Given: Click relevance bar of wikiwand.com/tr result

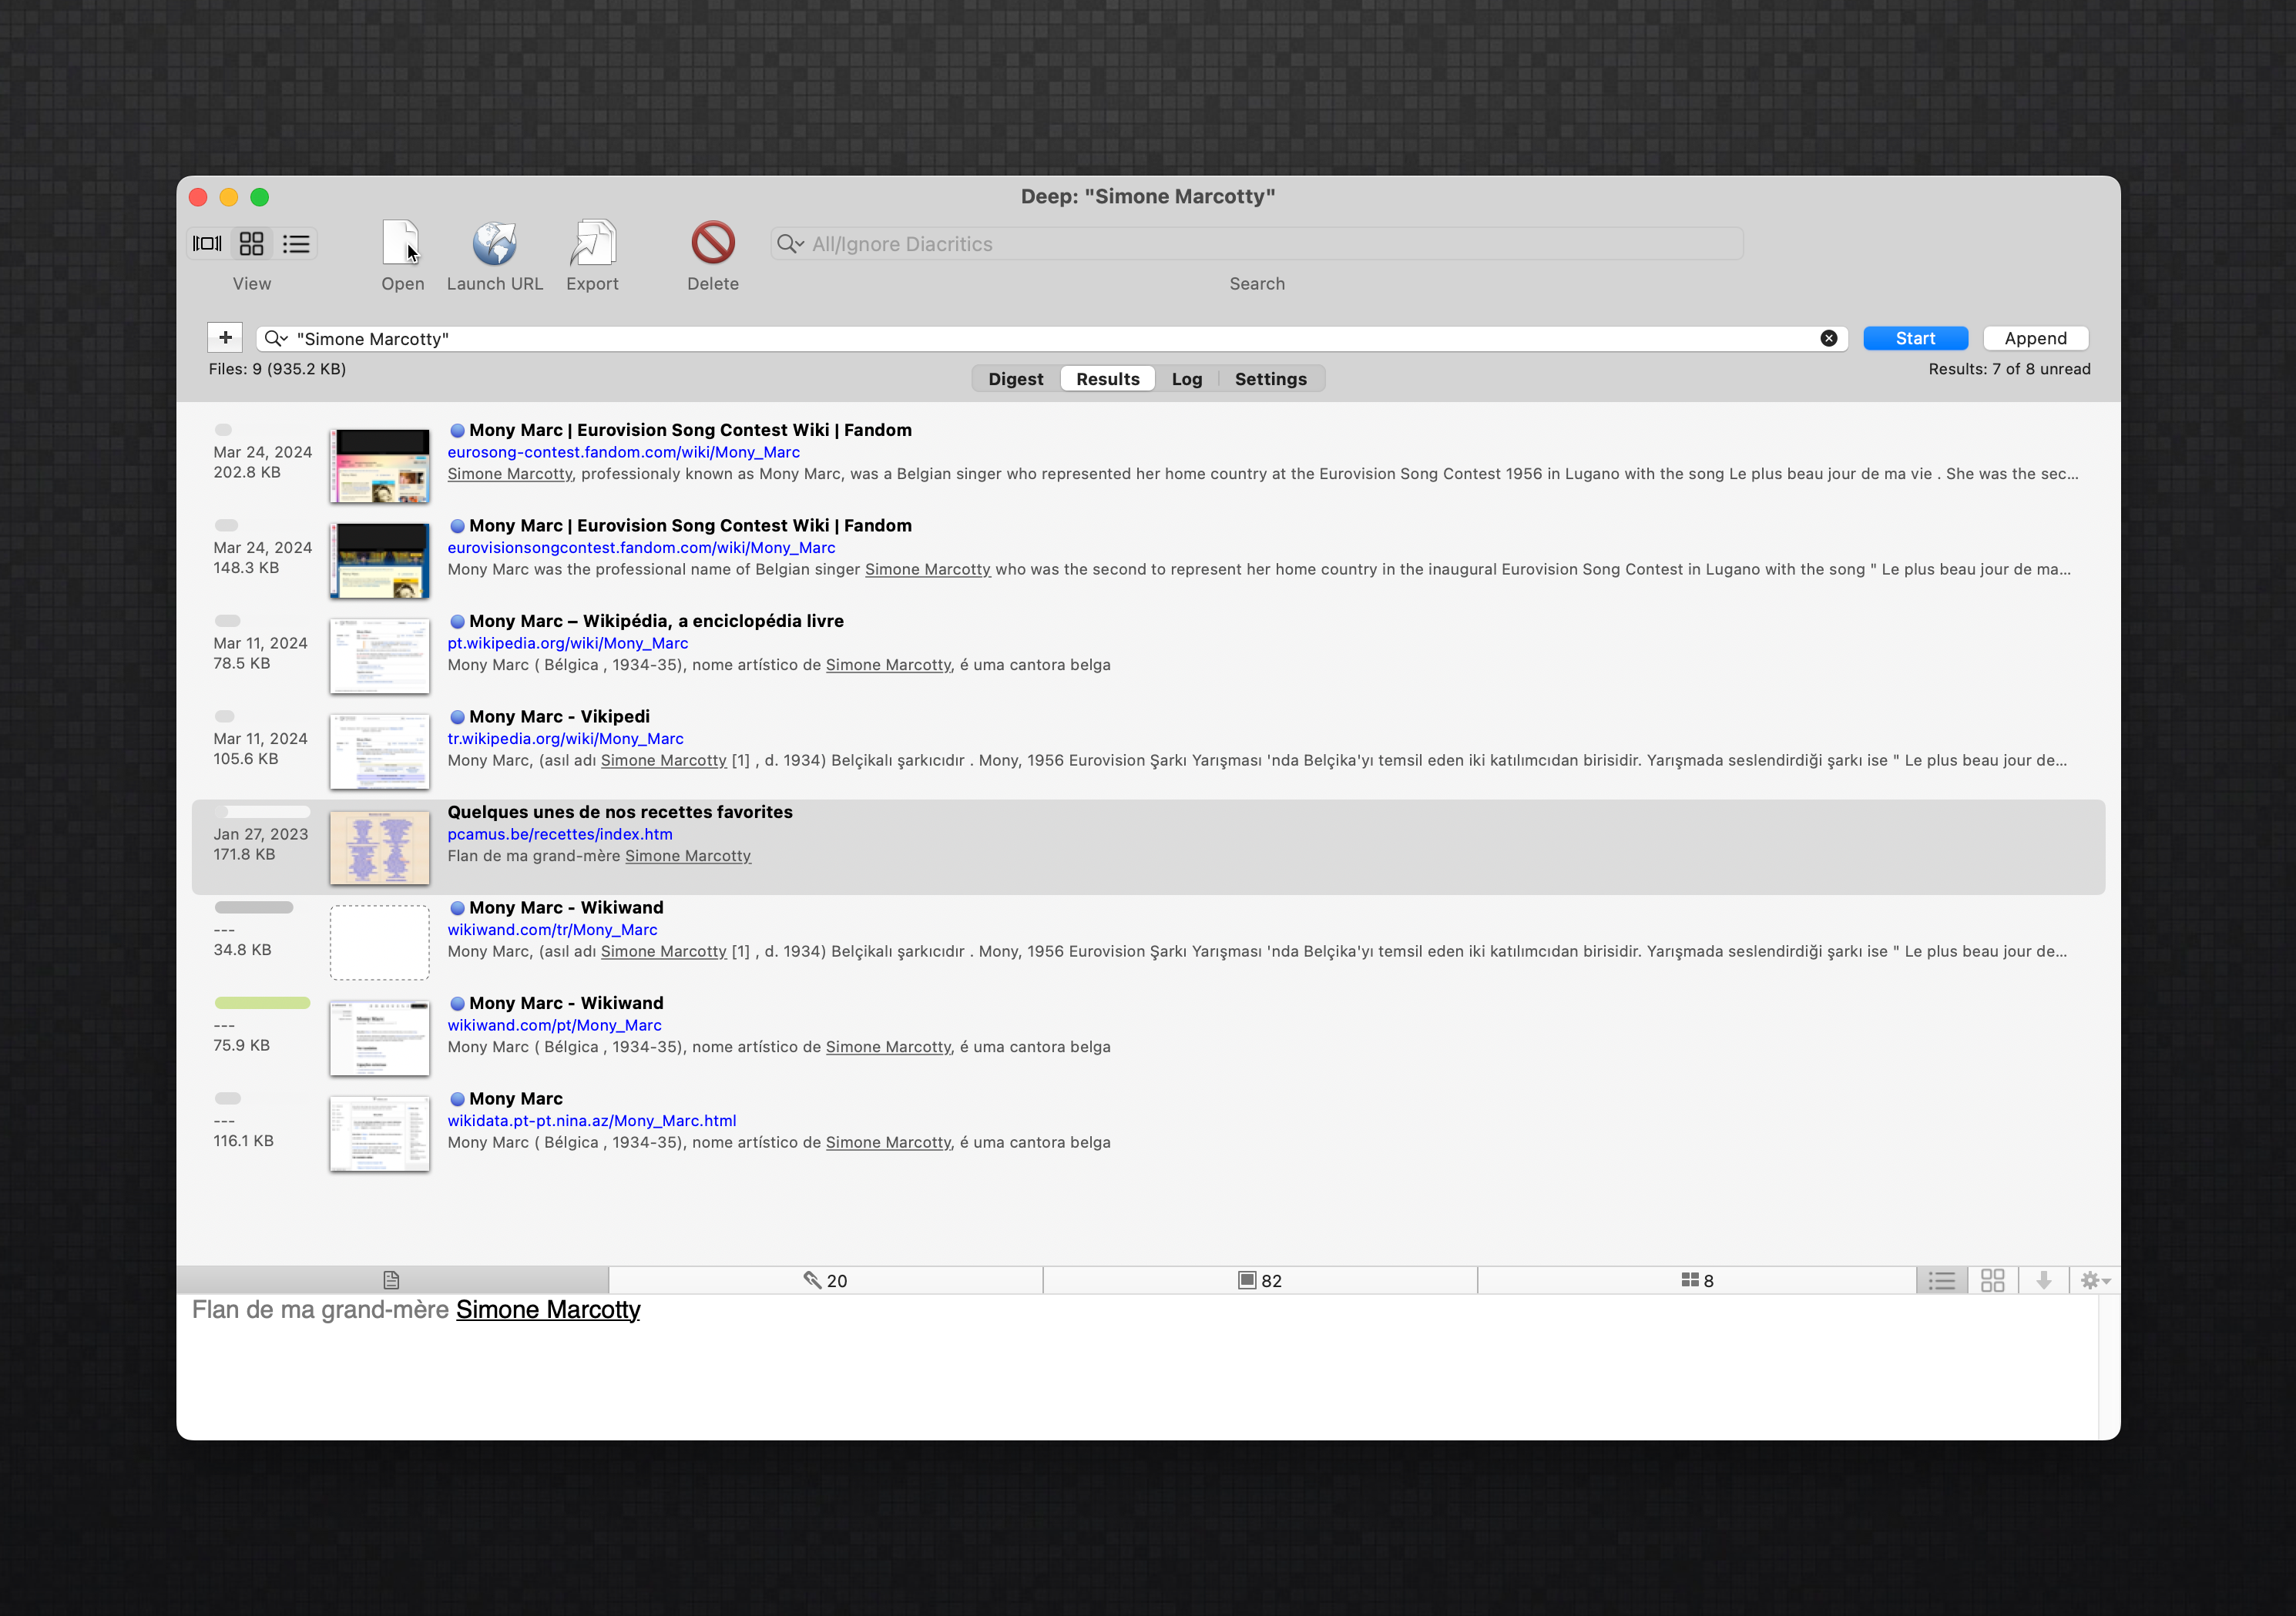Looking at the screenshot, I should click(254, 908).
